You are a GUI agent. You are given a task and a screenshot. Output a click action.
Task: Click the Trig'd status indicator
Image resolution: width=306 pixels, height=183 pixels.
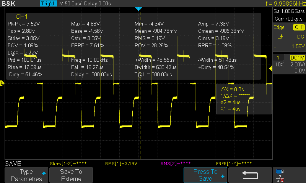49,3
